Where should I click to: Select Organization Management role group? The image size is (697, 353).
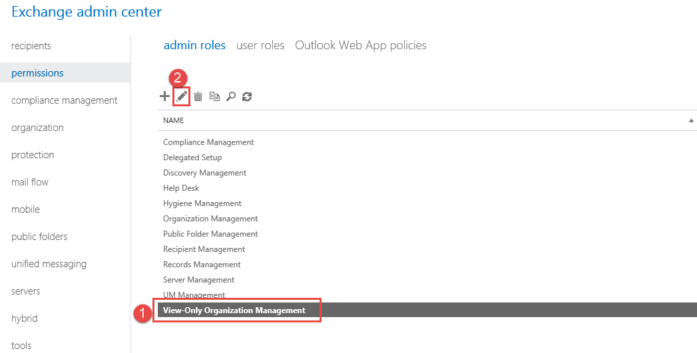coord(210,219)
